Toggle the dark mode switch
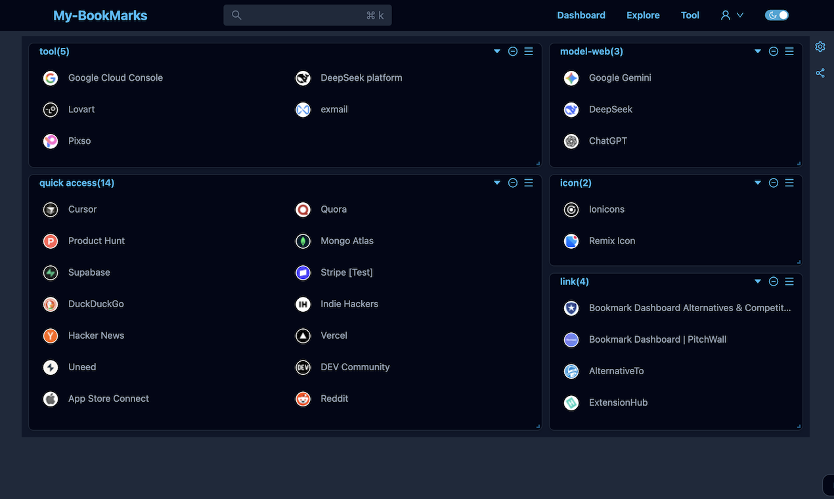This screenshot has height=499, width=834. 777,15
